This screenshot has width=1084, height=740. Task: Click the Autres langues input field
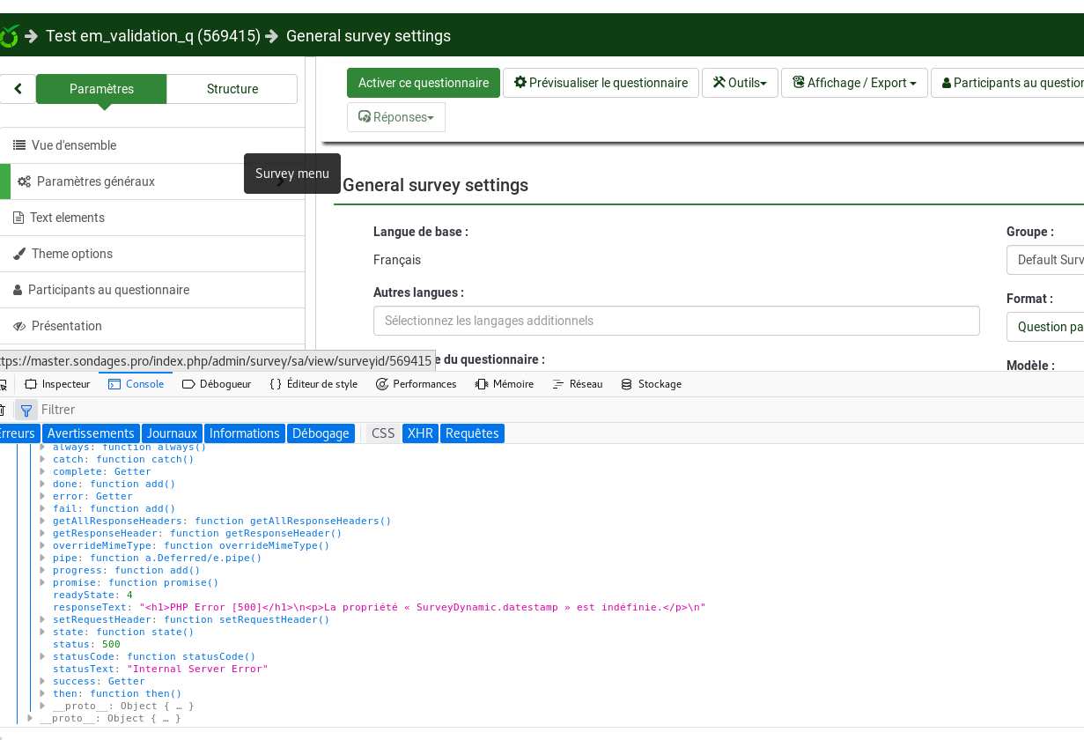tap(675, 321)
